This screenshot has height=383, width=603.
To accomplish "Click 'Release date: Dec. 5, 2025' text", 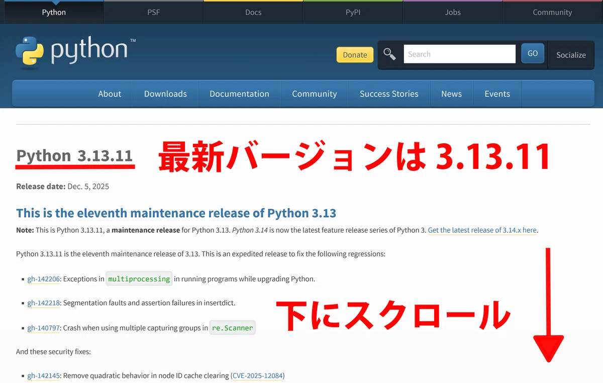I will pos(62,186).
